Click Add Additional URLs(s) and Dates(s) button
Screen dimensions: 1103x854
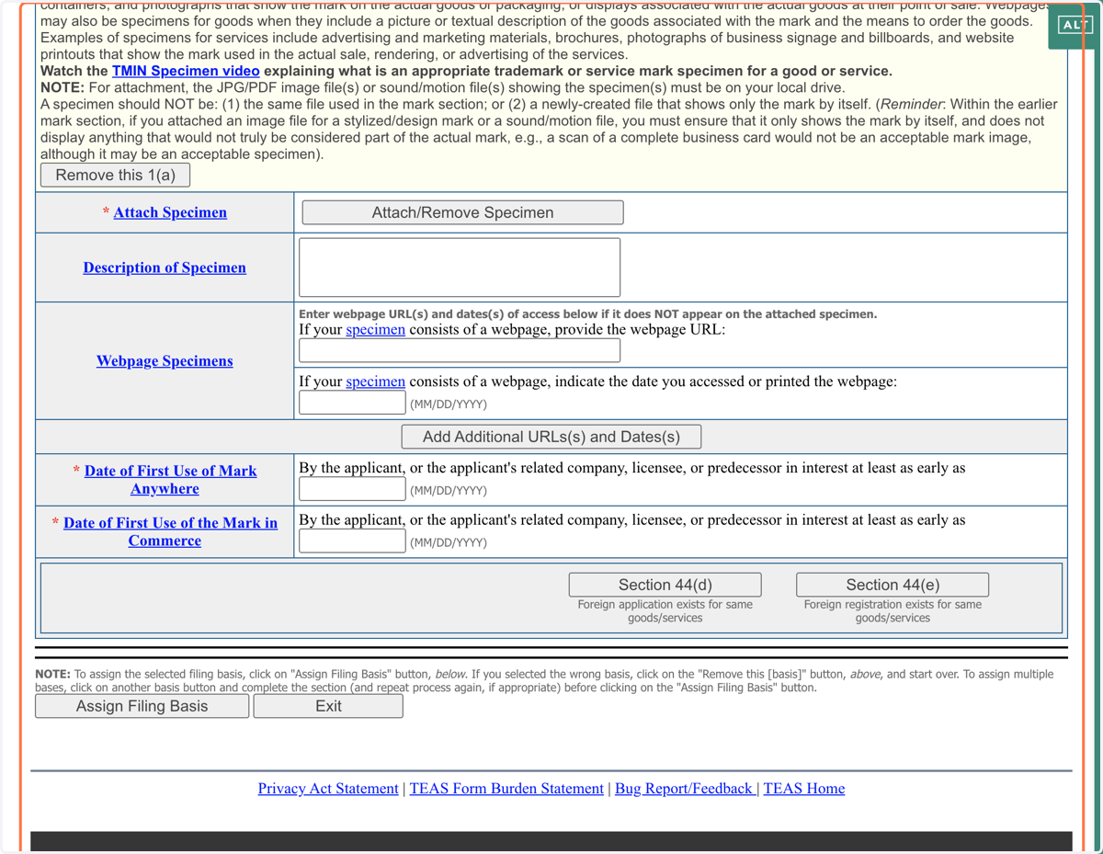551,437
